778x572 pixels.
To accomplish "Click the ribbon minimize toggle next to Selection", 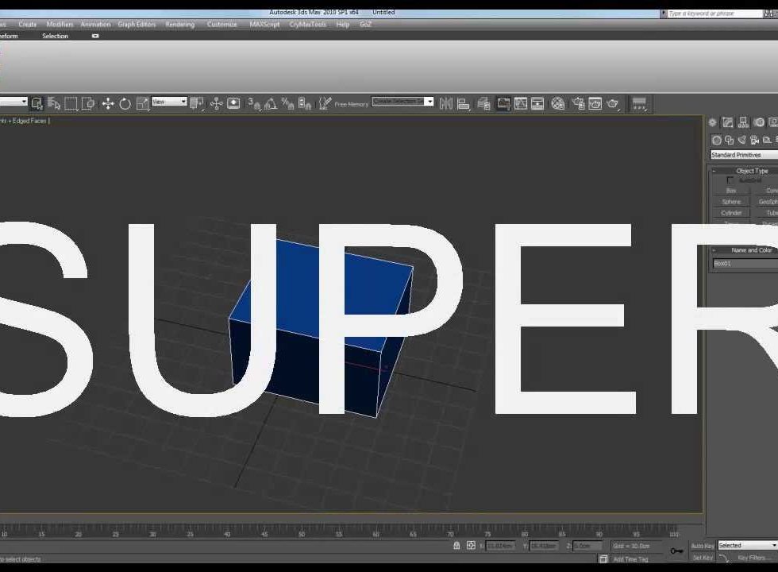I will [x=95, y=37].
